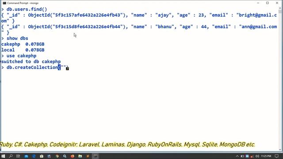Click the 'use cakephp' command text

(x=22, y=56)
